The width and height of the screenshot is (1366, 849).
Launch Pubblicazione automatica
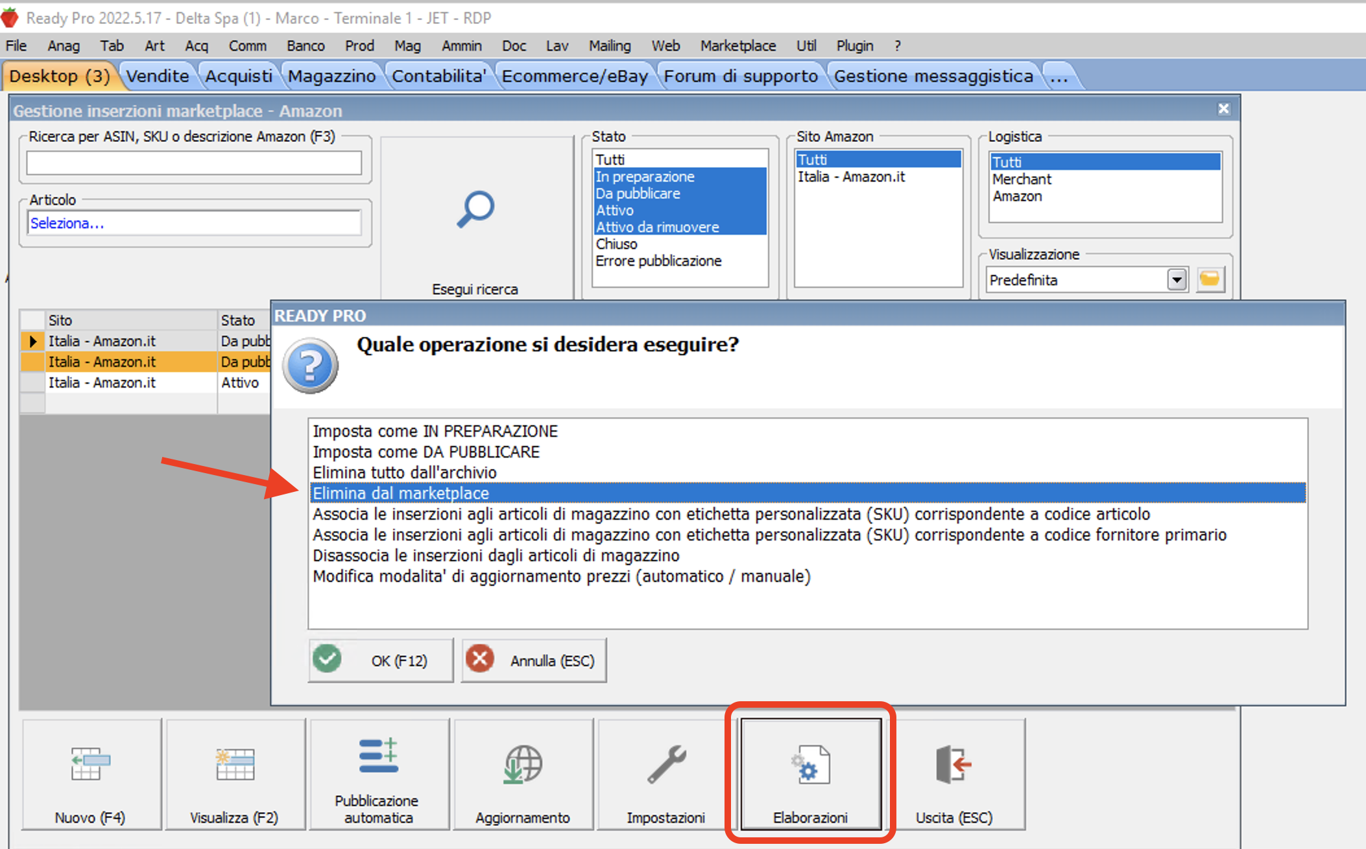pos(379,774)
